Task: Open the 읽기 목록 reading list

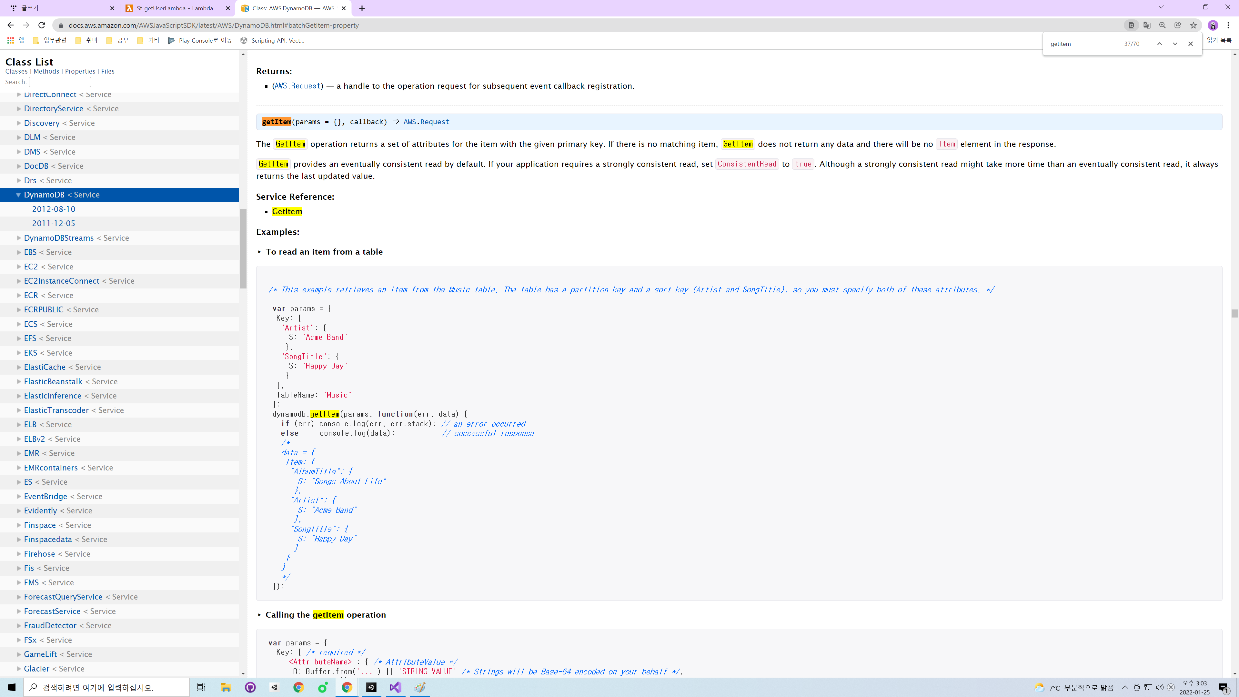Action: click(x=1219, y=40)
